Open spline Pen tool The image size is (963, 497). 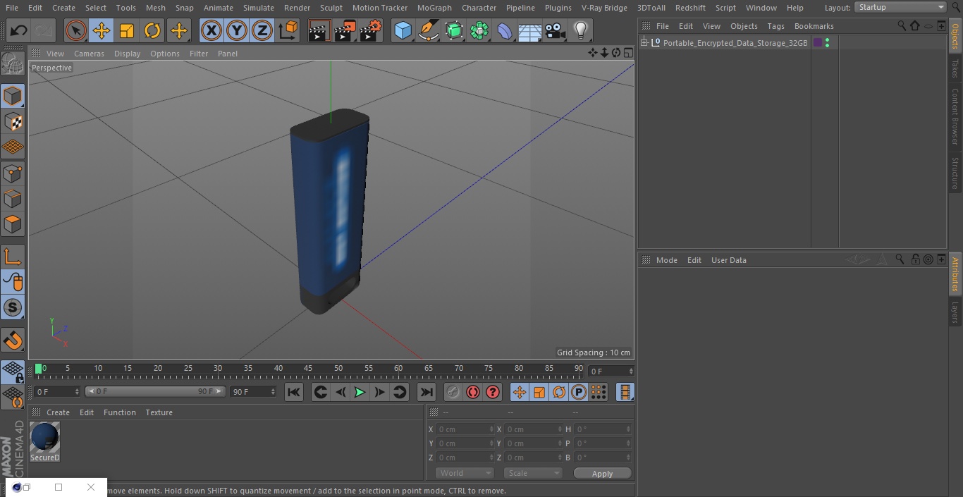pyautogui.click(x=428, y=30)
